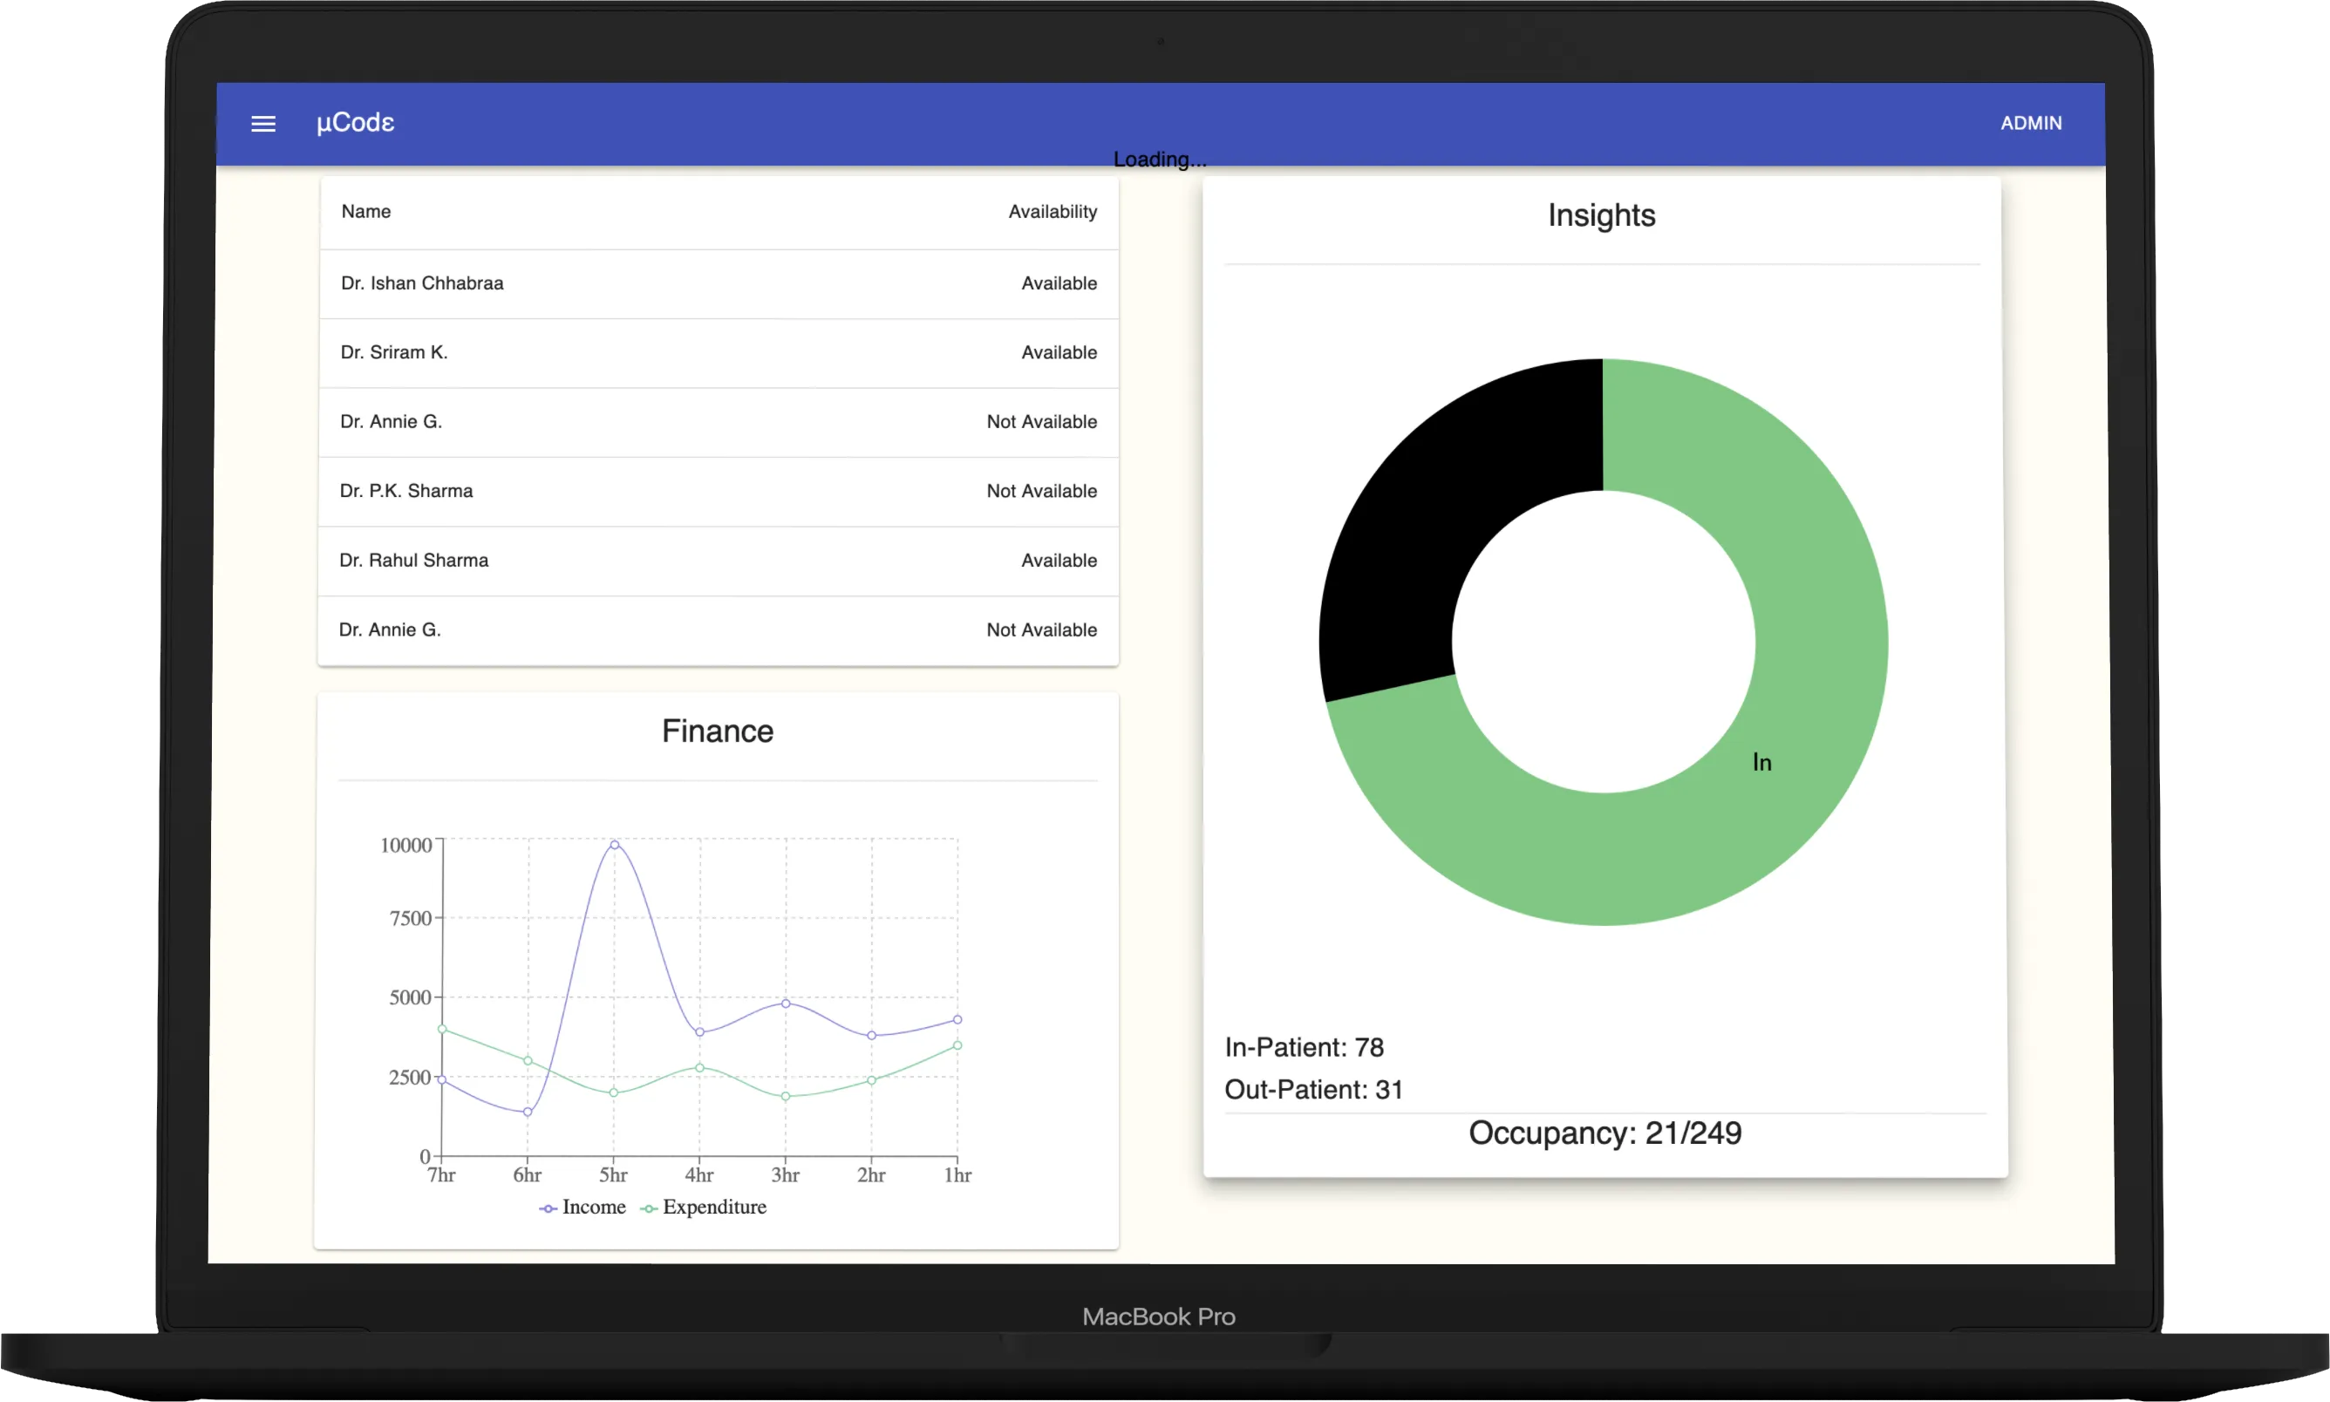Viewport: 2330px width, 1402px height.
Task: Toggle the Expenditure legend entry
Action: [704, 1208]
